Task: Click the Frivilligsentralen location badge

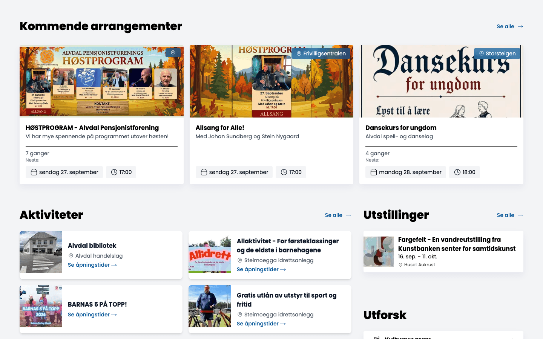Action: [x=321, y=53]
